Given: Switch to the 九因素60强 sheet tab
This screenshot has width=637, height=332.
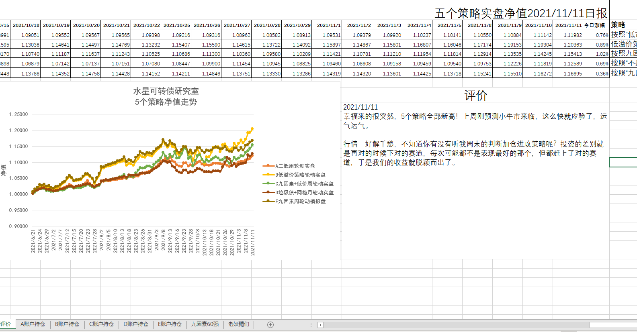Looking at the screenshot, I should (x=205, y=324).
